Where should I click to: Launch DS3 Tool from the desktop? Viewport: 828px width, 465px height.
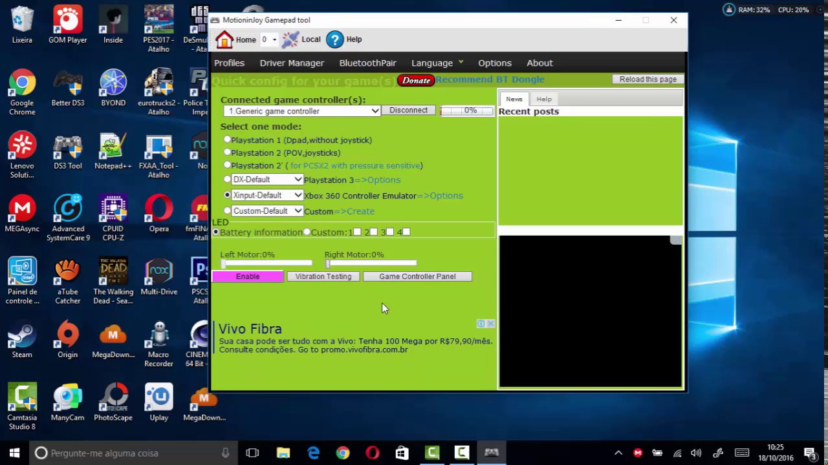click(x=67, y=151)
